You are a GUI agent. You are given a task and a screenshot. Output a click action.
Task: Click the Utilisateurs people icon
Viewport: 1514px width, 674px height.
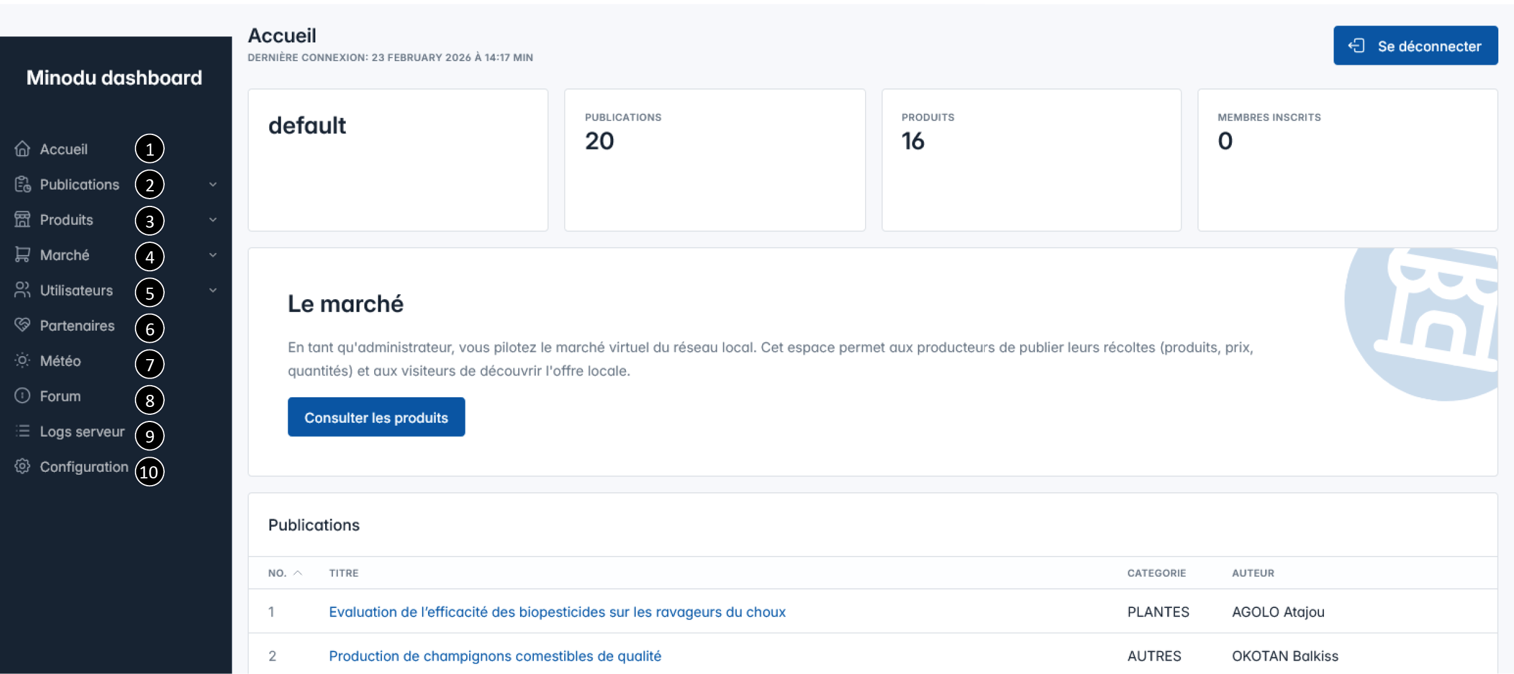click(22, 290)
